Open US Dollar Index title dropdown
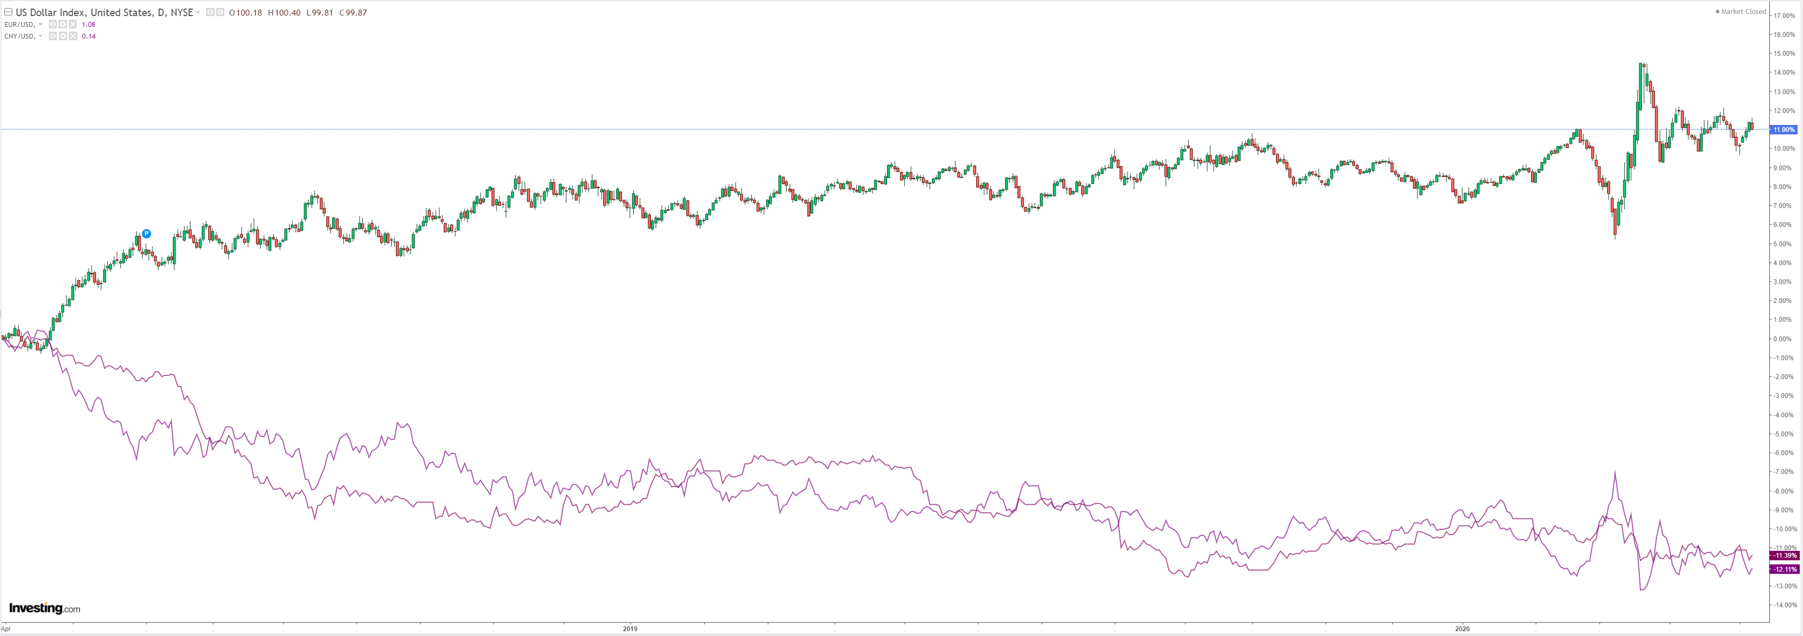 pyautogui.click(x=198, y=12)
